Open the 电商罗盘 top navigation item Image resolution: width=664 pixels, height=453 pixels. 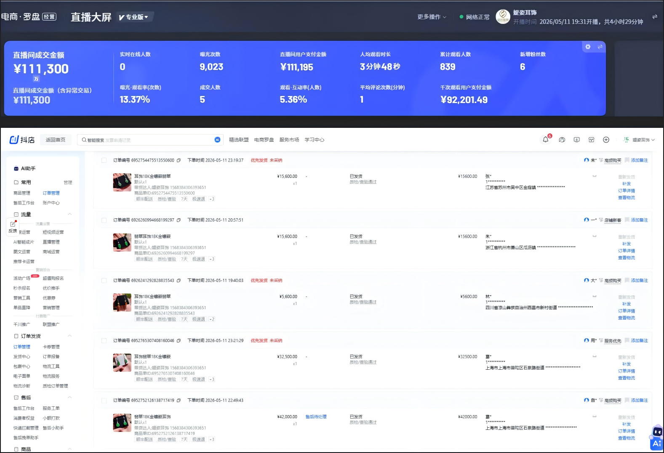coord(264,140)
